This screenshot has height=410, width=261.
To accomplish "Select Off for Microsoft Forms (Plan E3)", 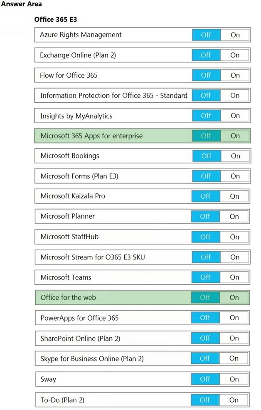I will 207,176.
